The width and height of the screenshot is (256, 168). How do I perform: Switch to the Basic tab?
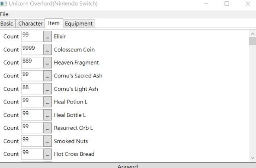[7, 23]
